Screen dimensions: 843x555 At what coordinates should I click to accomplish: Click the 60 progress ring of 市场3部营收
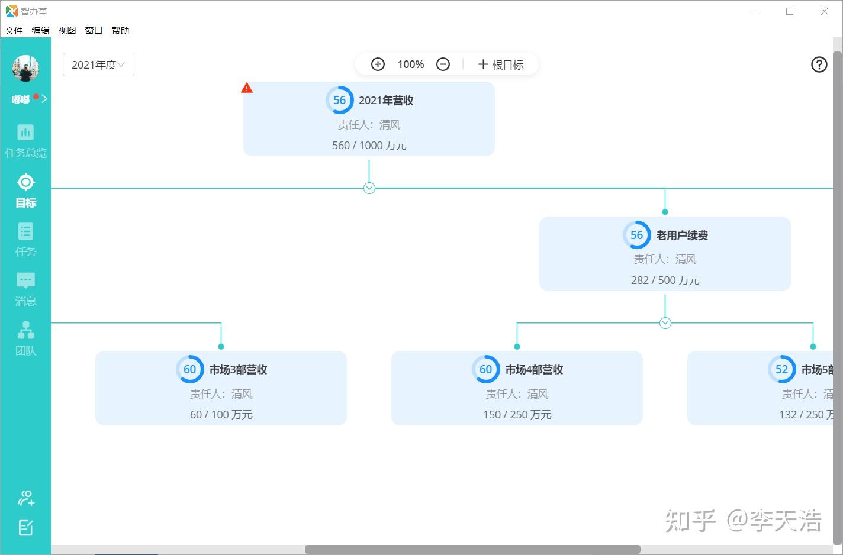pyautogui.click(x=189, y=369)
